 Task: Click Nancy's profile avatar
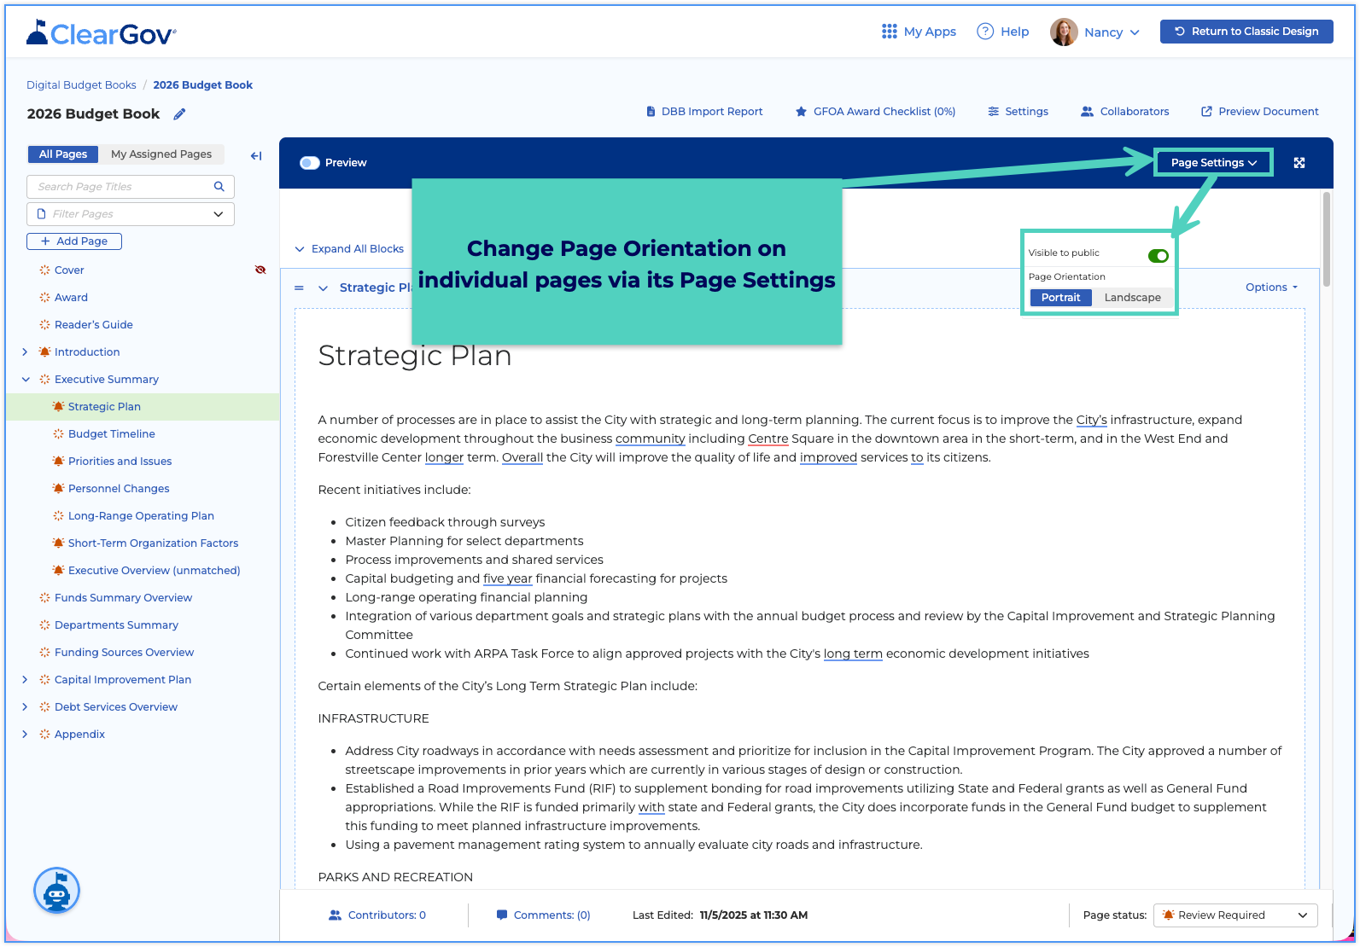pyautogui.click(x=1064, y=32)
